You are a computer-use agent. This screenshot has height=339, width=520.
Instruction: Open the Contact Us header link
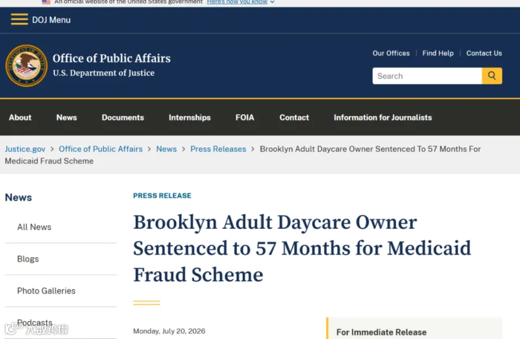(484, 53)
